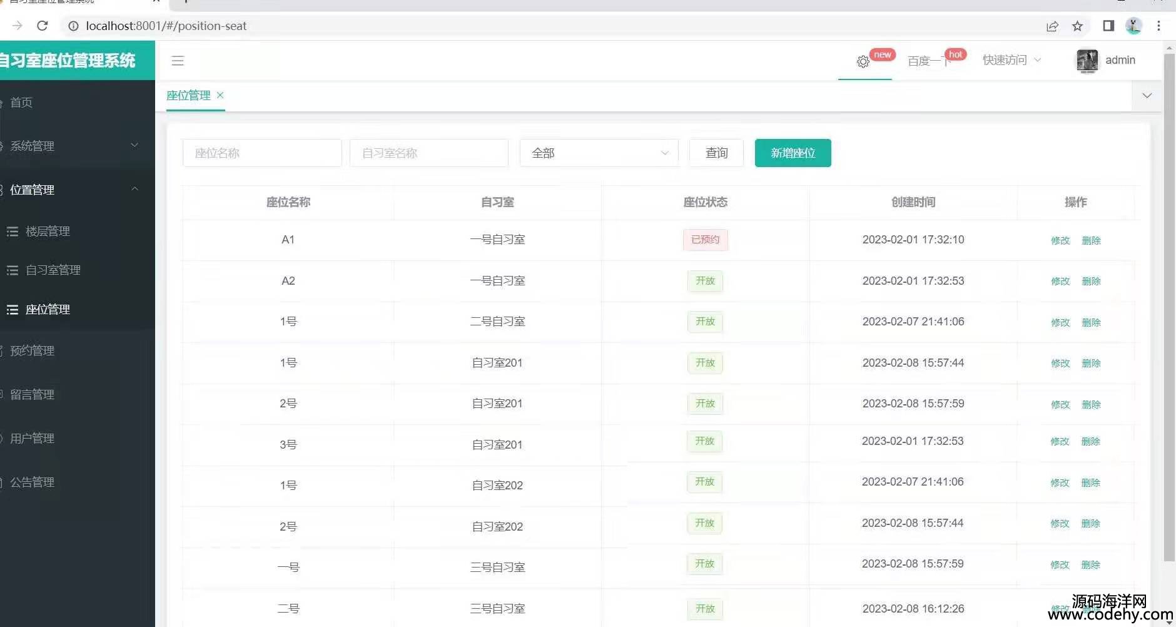Click the 三号自习室 cell in 二号 row
This screenshot has height=627, width=1176.
[x=497, y=609]
